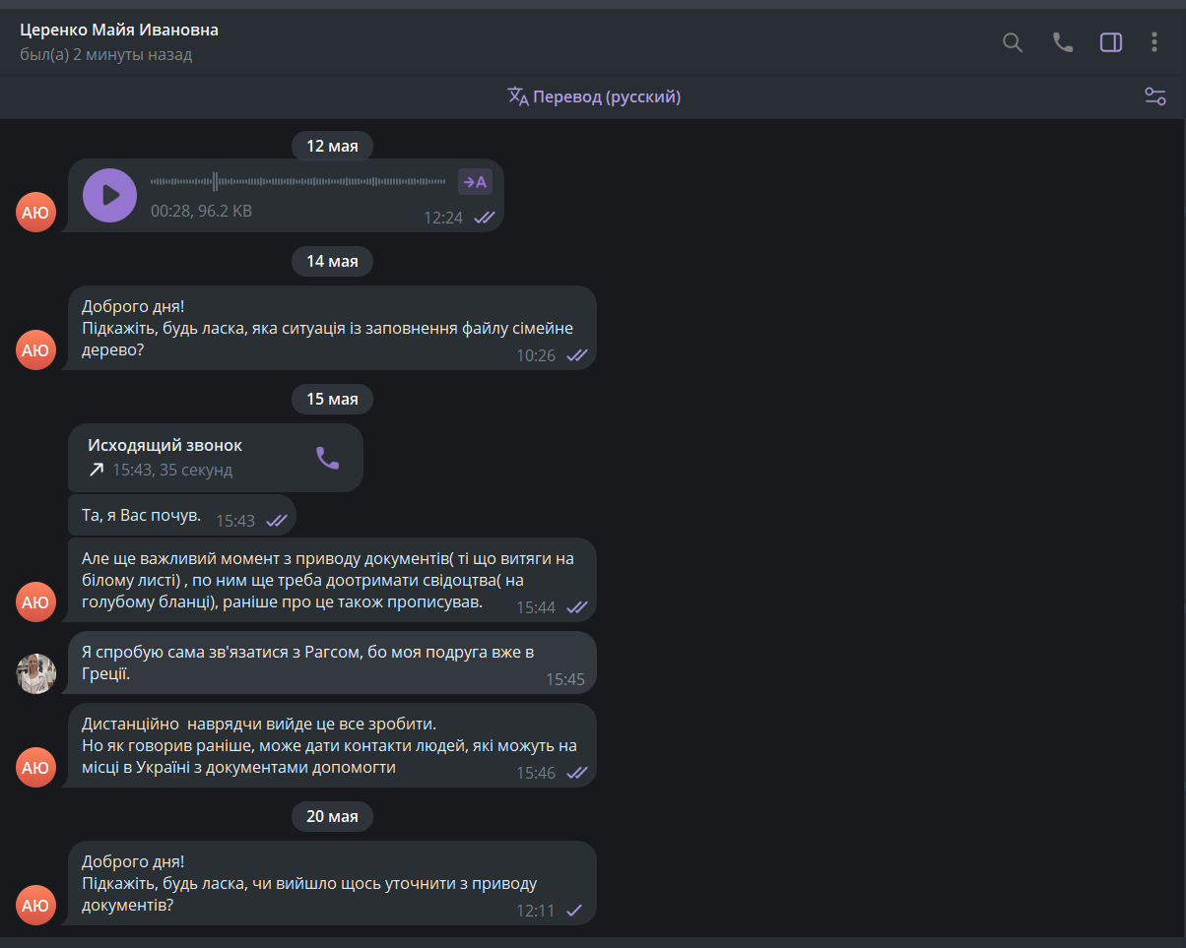Click АЮ avatar beside the 12:11 message
Image resolution: width=1186 pixels, height=948 pixels.
[35, 905]
